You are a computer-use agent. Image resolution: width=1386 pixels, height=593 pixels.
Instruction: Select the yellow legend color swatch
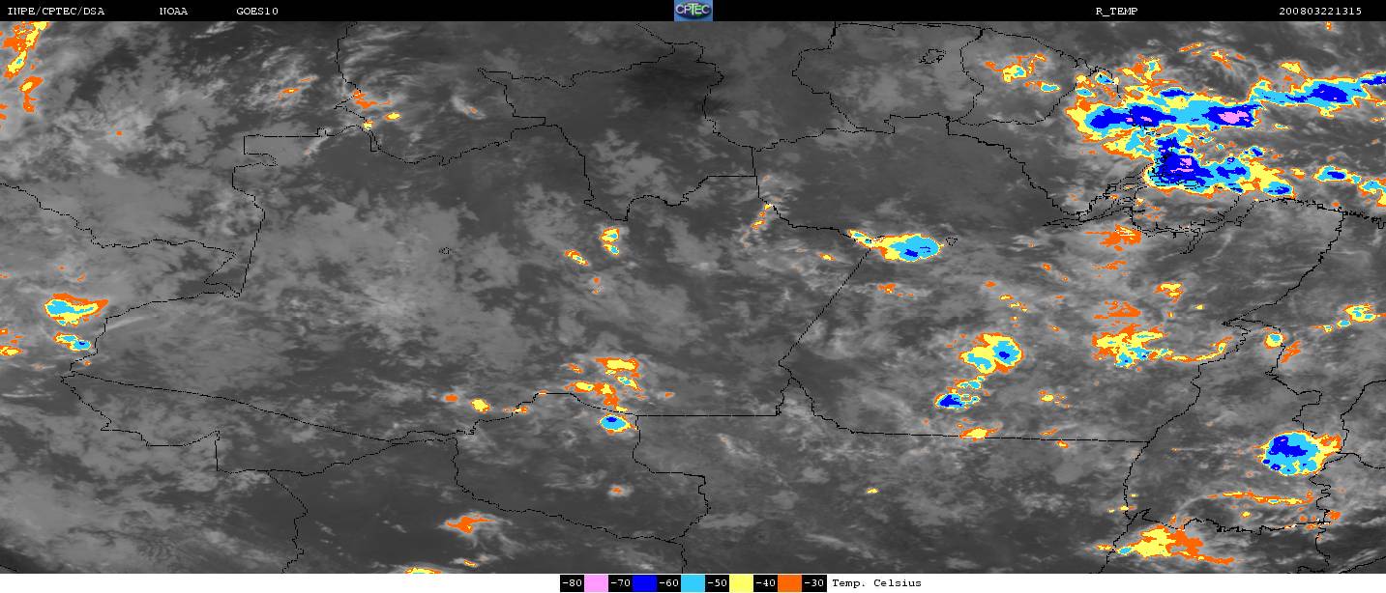741,582
